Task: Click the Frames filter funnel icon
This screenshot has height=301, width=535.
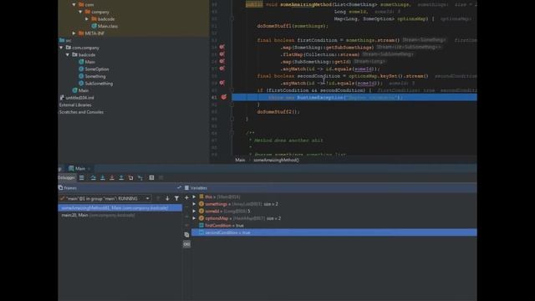Action: click(176, 198)
